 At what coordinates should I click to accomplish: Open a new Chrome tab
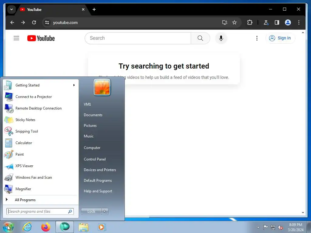tap(94, 9)
